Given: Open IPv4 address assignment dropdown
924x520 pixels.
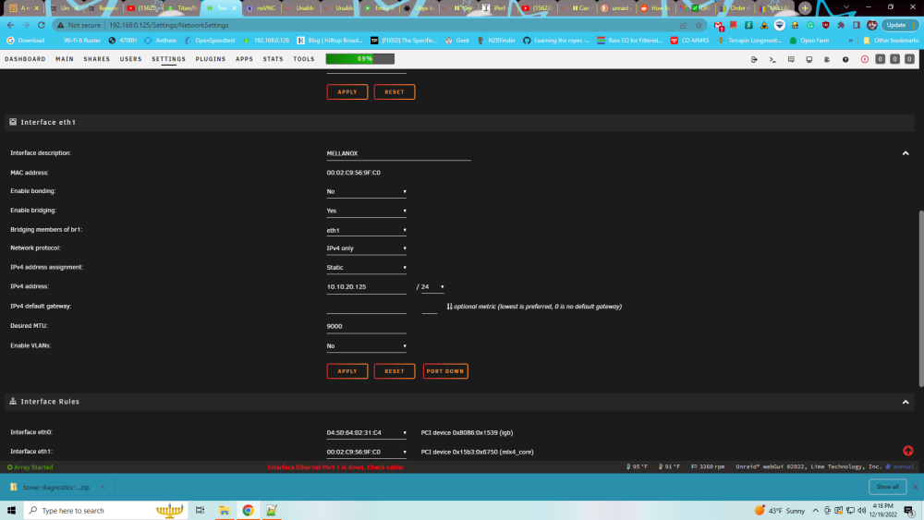Looking at the screenshot, I should click(367, 267).
